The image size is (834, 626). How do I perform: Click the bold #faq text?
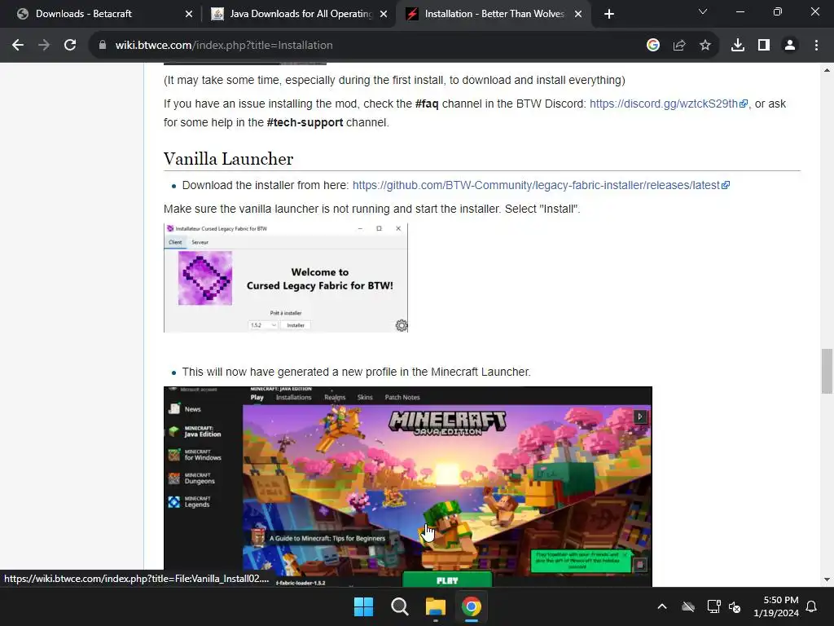pos(427,104)
